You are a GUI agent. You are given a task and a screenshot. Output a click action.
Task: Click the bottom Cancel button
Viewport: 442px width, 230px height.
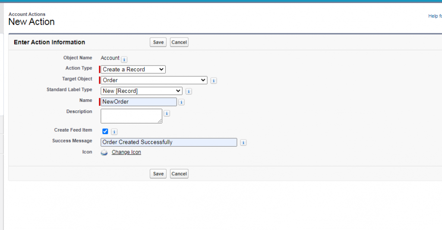(179, 173)
